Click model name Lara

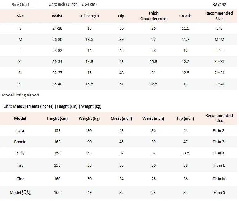point(20,131)
